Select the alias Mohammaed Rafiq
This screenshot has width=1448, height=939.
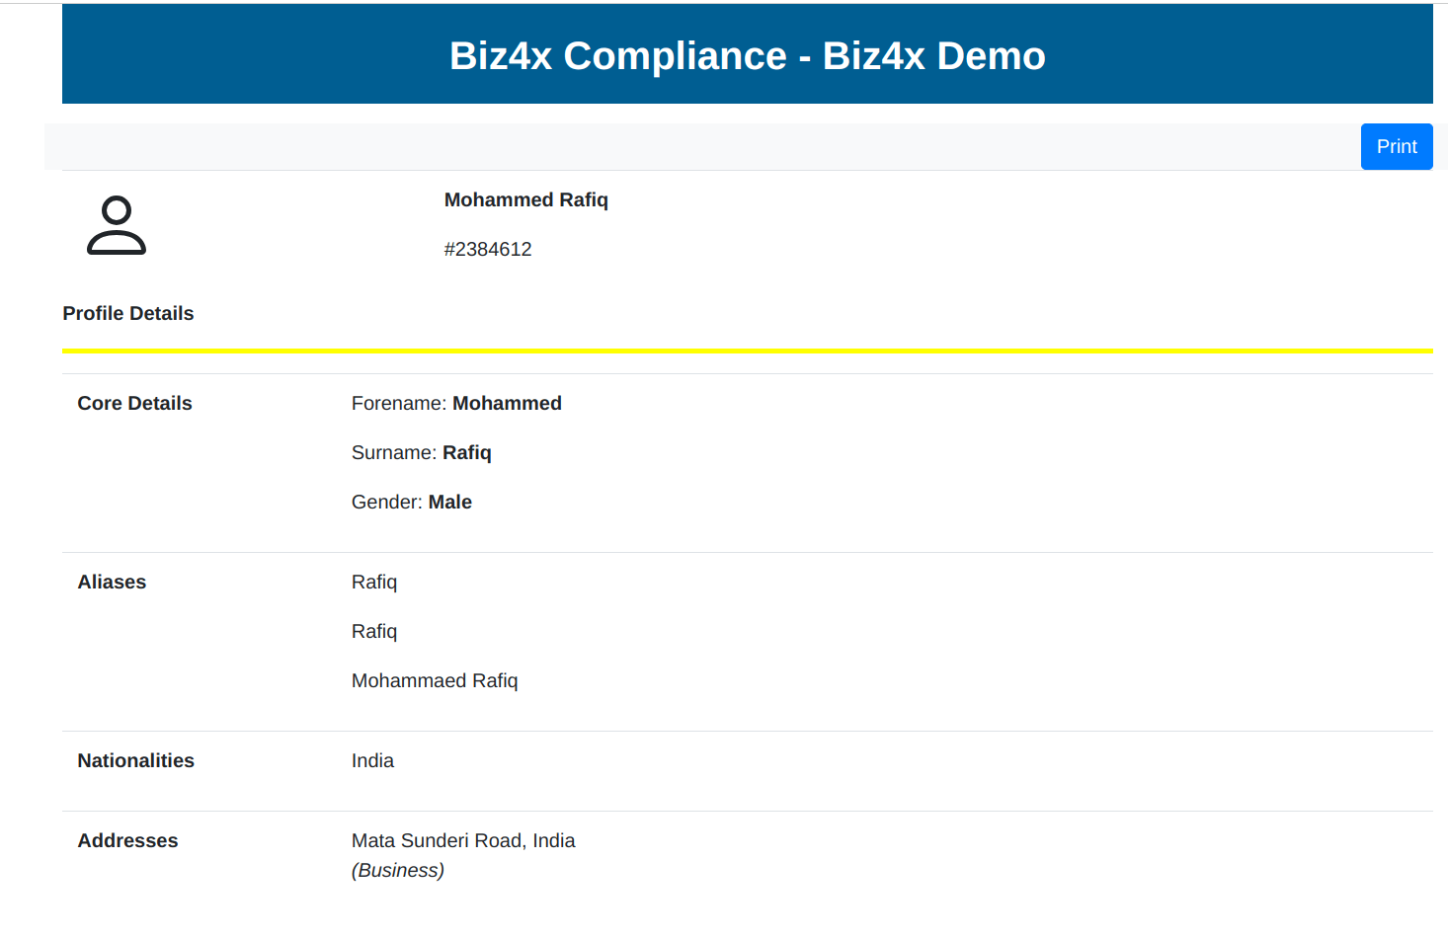(x=435, y=680)
